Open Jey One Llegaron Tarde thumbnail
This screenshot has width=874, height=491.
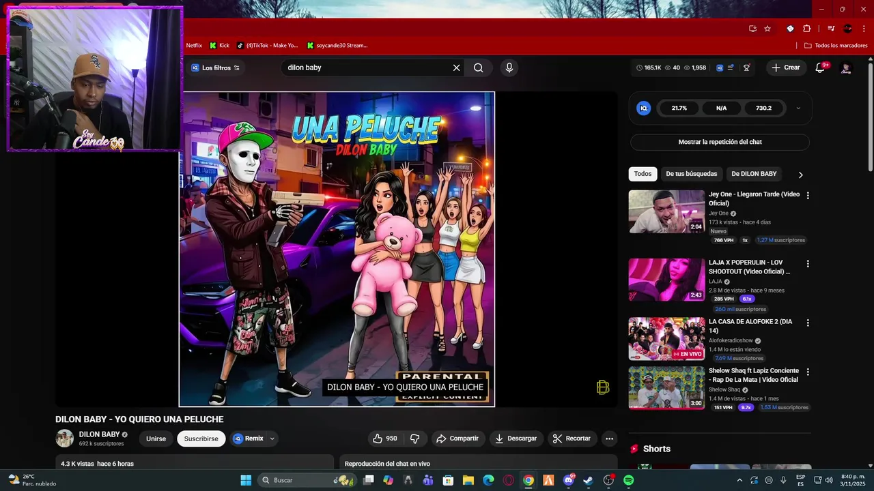pyautogui.click(x=666, y=211)
